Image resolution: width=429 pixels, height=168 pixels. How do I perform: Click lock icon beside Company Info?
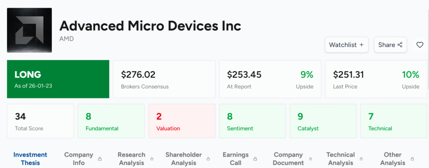[x=100, y=159]
